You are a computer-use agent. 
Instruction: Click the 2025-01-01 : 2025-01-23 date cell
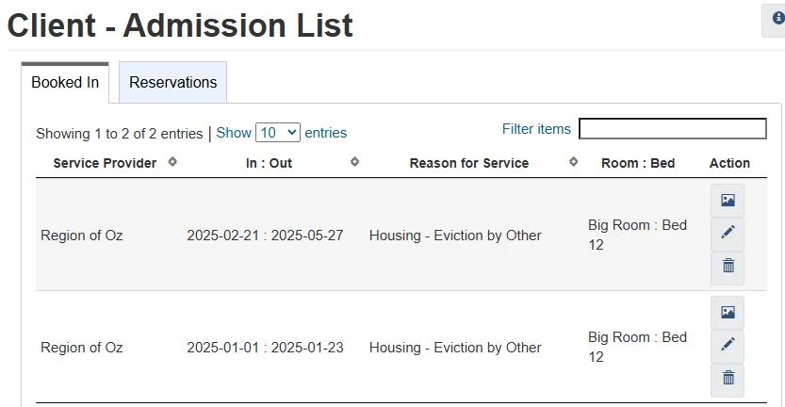click(265, 348)
